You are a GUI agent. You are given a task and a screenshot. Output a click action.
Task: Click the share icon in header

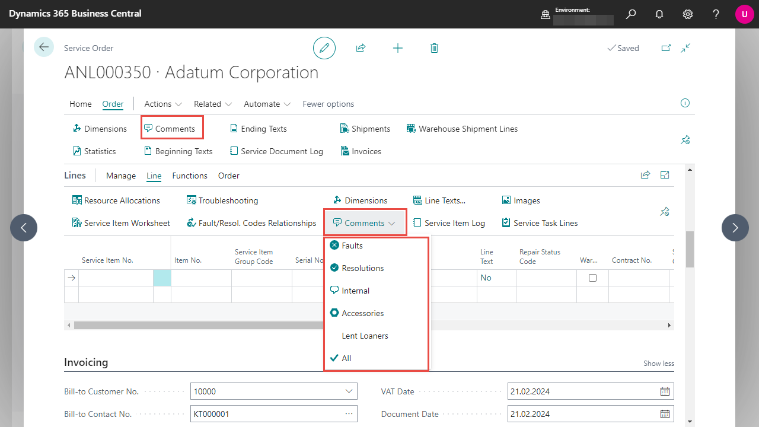tap(361, 48)
